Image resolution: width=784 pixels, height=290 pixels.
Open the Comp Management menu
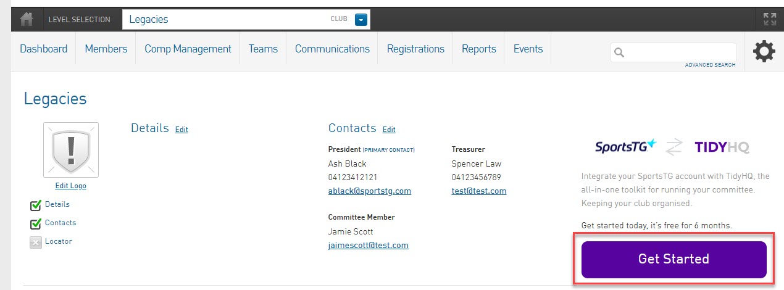coord(188,49)
